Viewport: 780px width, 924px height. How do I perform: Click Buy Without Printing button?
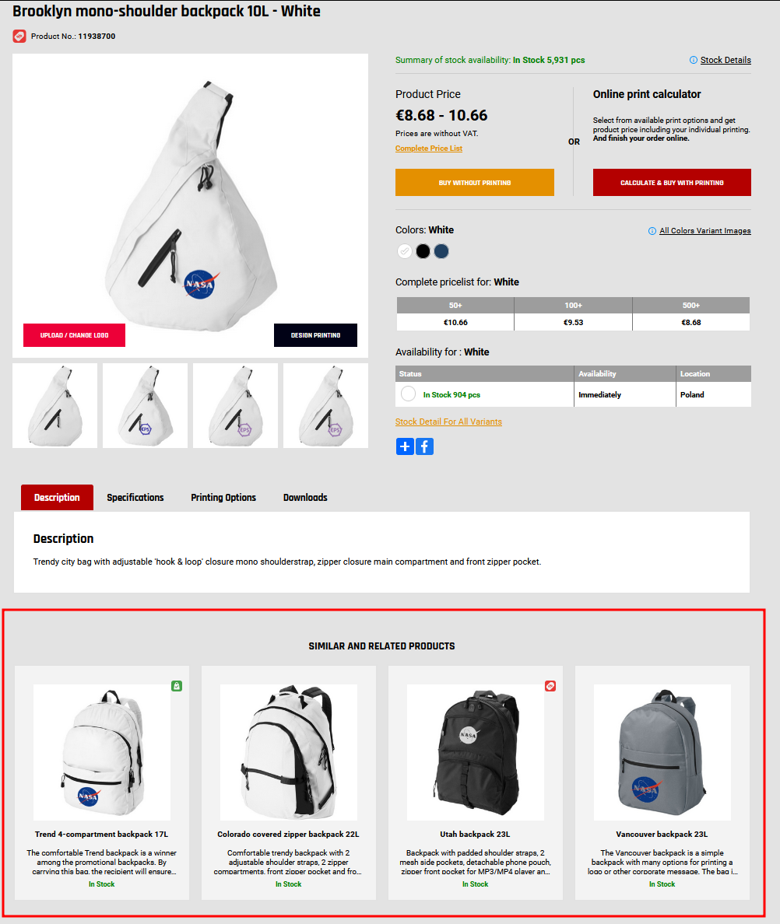(x=475, y=183)
